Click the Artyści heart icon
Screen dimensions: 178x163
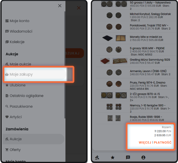pos(7,117)
